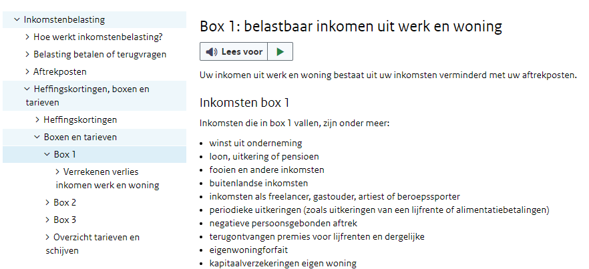Click the page heading Box 1: belastbaar inkomen
This screenshot has height=269, width=589.
pyautogui.click(x=351, y=26)
